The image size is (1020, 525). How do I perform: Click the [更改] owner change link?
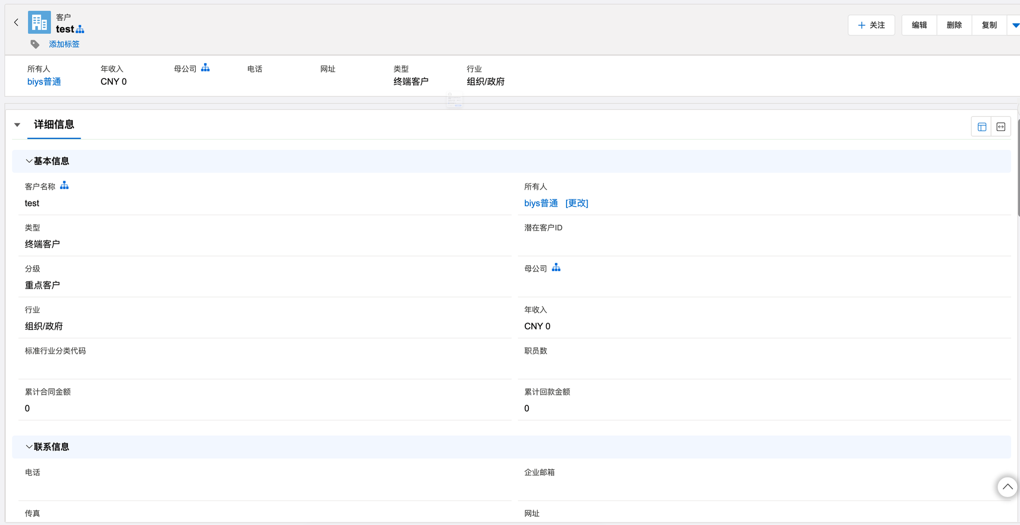tap(577, 203)
